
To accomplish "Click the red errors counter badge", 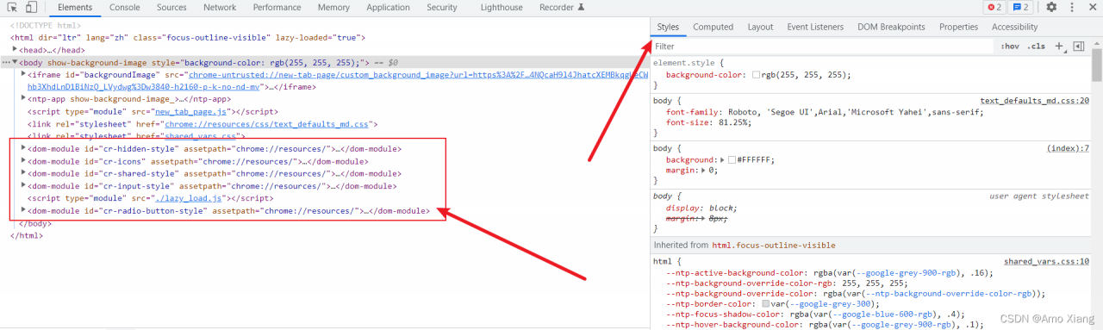I will (x=994, y=7).
